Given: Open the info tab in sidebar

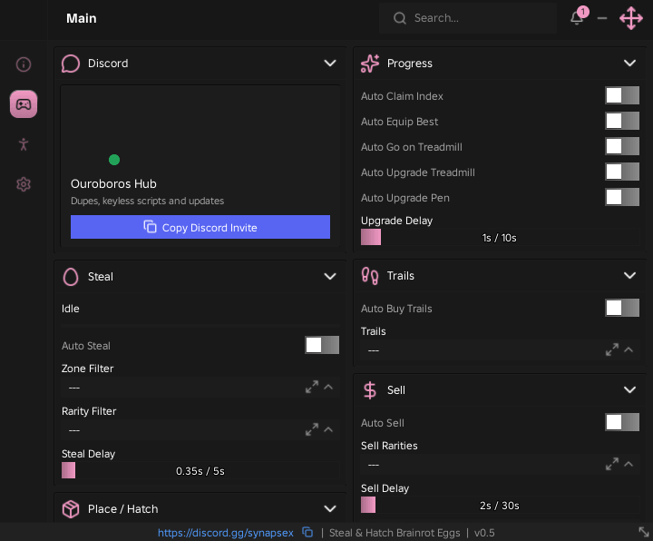Looking at the screenshot, I should pyautogui.click(x=24, y=64).
